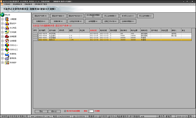Viewport: 196px width, 118px height.
Task: Click the 借用状态 column header
Action: (x=145, y=31)
